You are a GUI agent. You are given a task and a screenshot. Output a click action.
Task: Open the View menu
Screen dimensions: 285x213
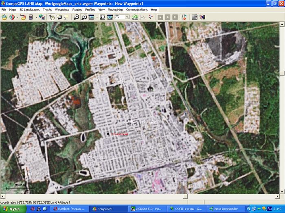(x=101, y=10)
